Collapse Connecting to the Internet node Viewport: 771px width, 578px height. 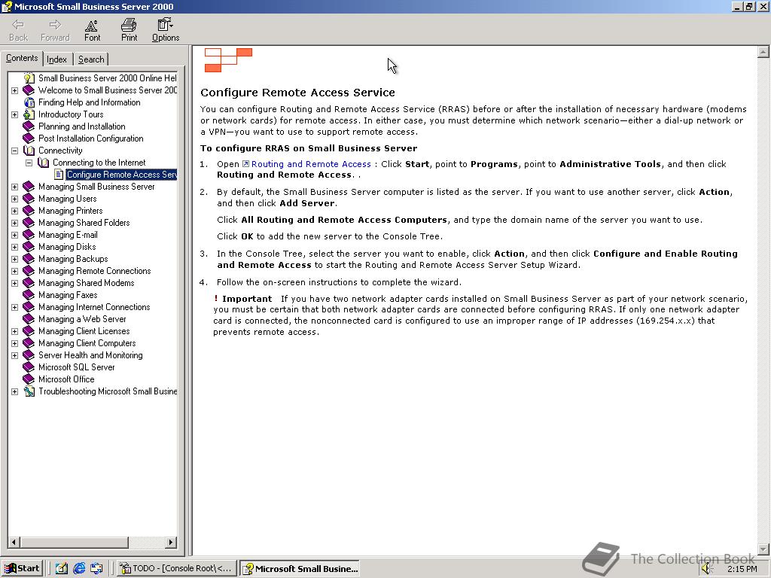29,163
